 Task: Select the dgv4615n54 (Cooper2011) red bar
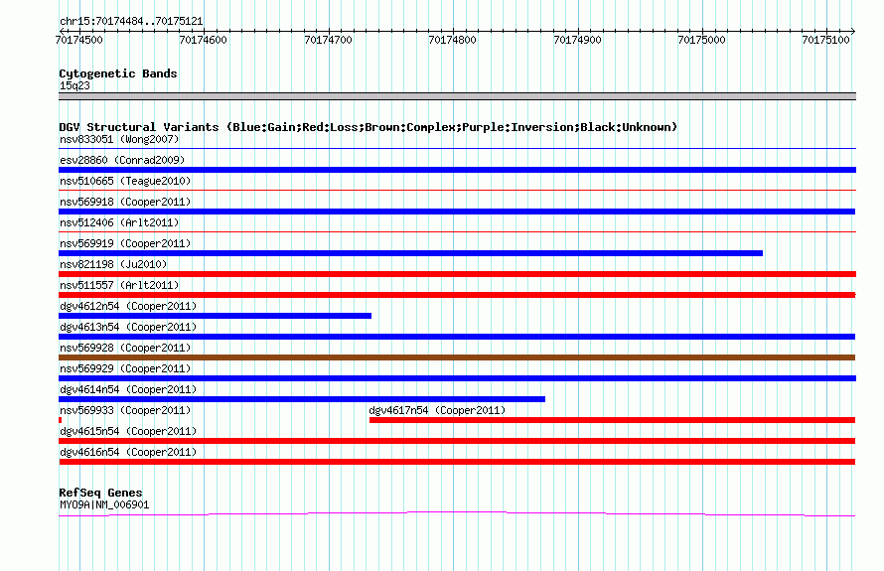(x=457, y=441)
